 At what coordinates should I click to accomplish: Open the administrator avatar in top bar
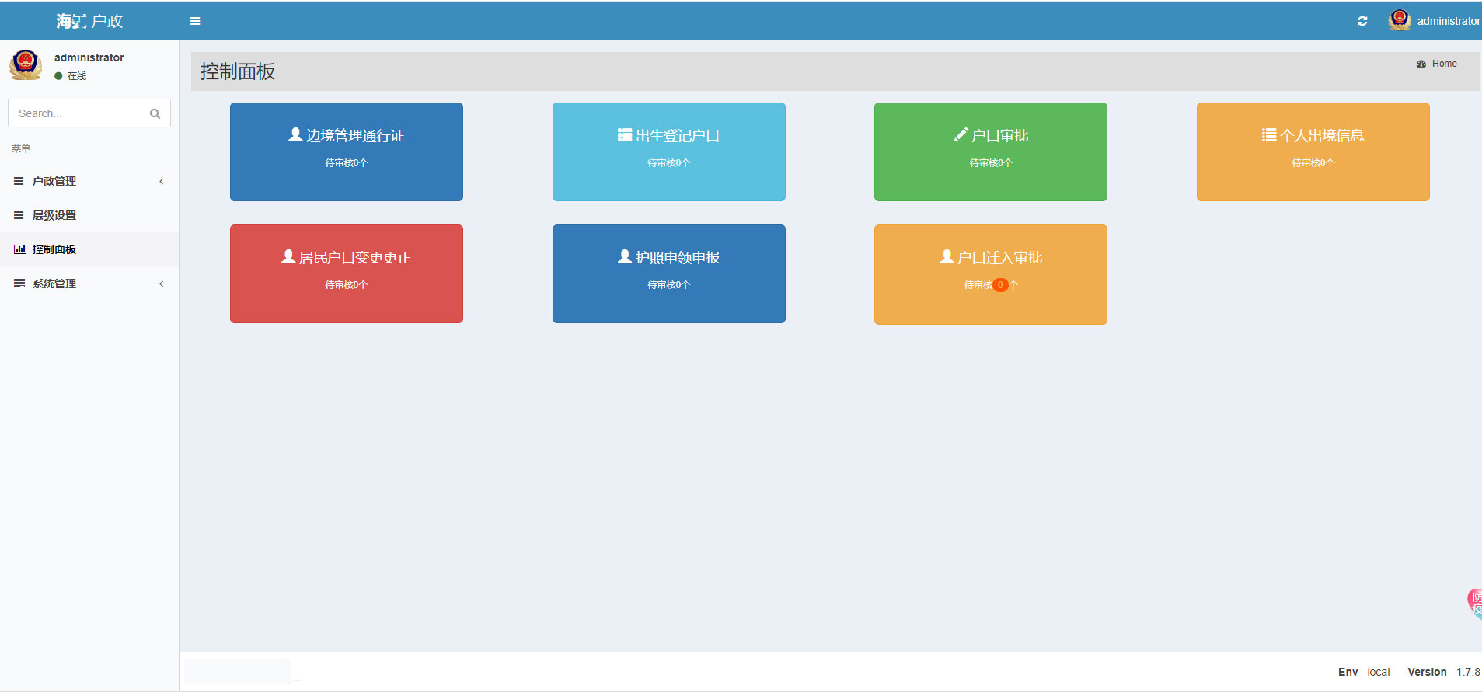point(1400,20)
